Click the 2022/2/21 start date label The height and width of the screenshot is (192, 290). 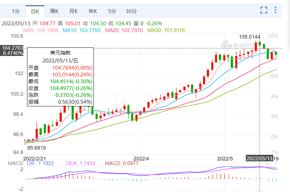click(34, 159)
